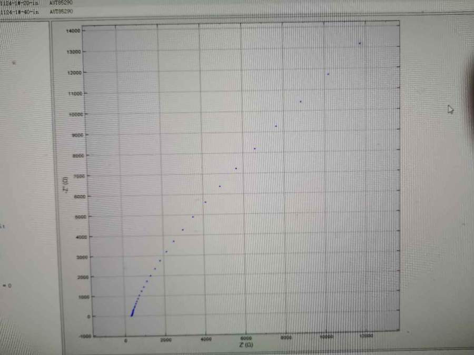Click the 13000 tick label on vertical axis
This screenshot has height=355, width=474.
click(x=74, y=52)
